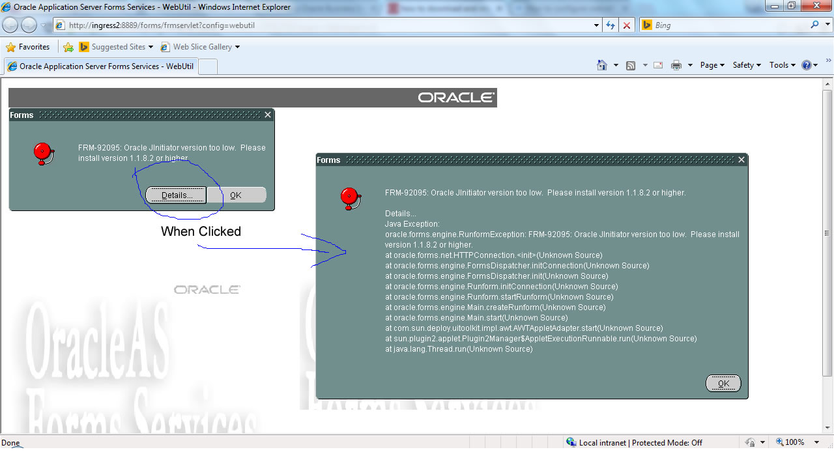
Task: Click the red Stop loading icon
Action: pyautogui.click(x=627, y=25)
